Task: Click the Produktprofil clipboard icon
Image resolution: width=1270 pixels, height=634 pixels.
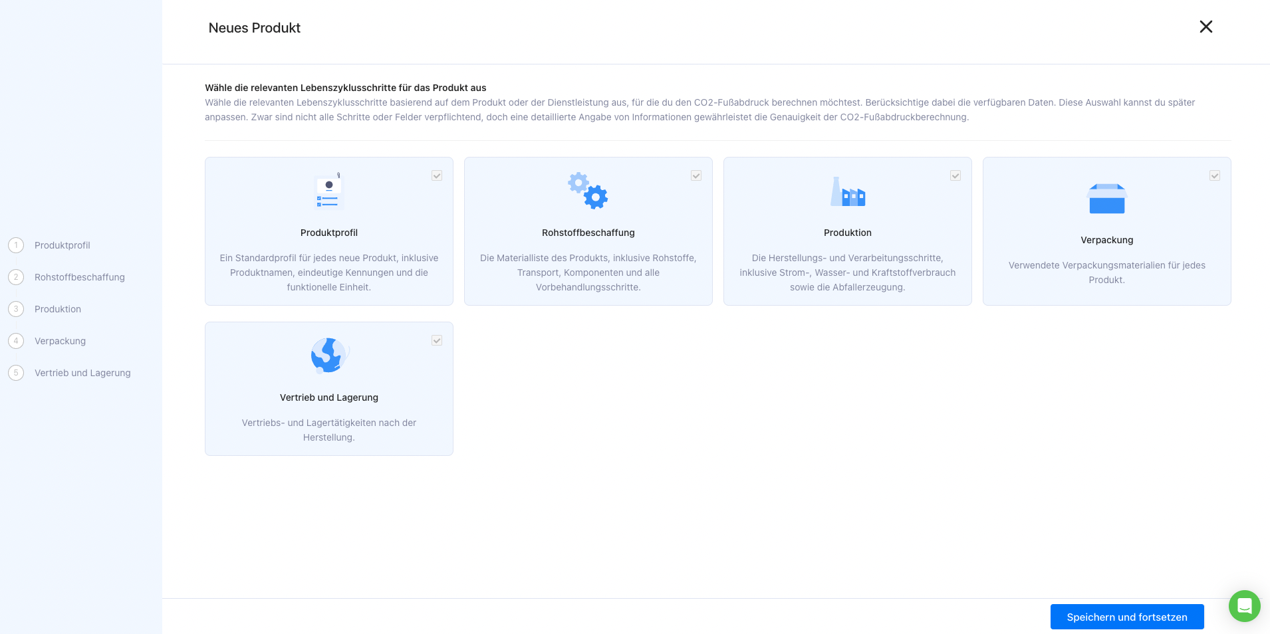Action: (x=328, y=191)
